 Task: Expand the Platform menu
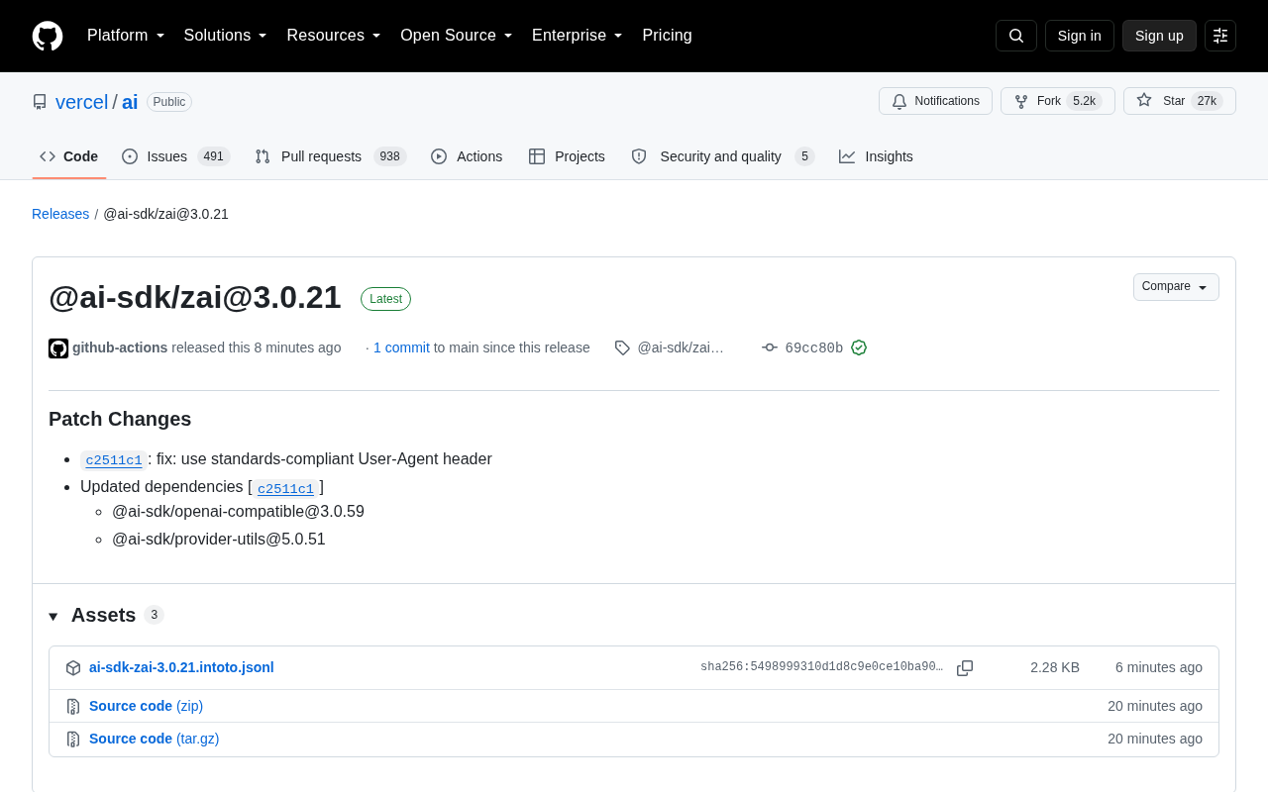tap(126, 36)
